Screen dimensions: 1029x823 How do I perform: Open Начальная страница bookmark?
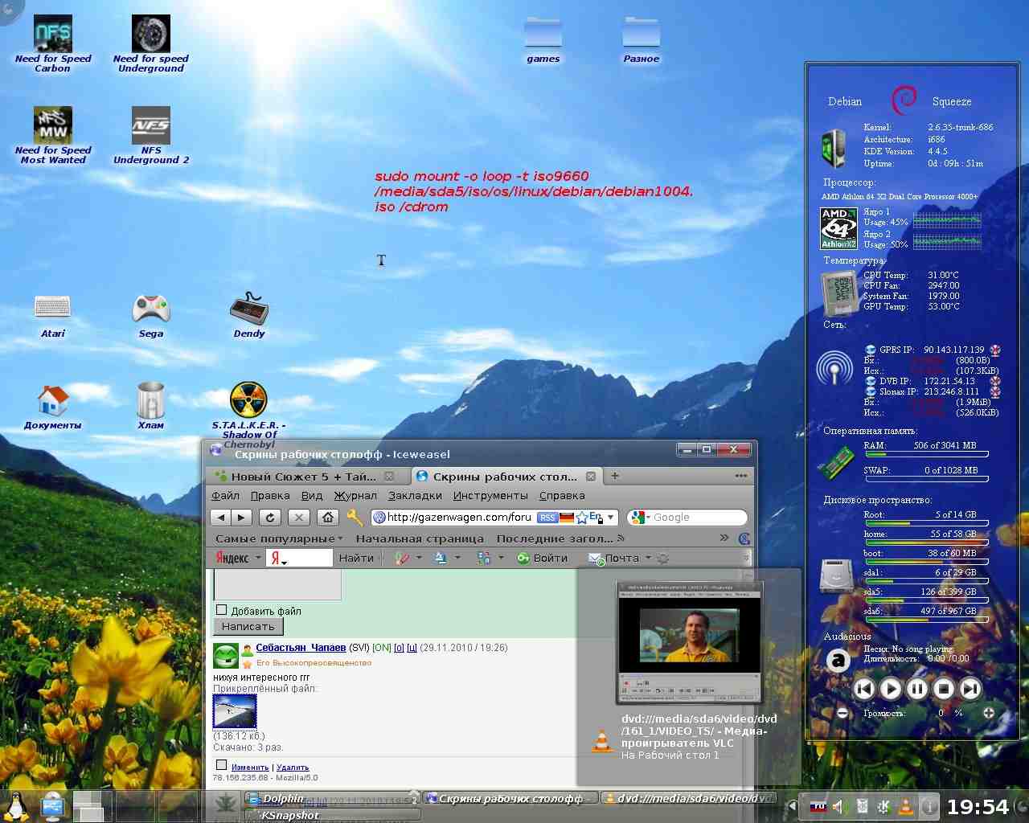(421, 538)
